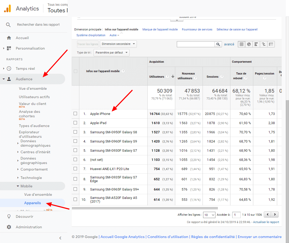Check the Samsung SM-G930F Galaxy S7 row
Image resolution: width=289 pixels, height=243 pixels.
[75, 150]
